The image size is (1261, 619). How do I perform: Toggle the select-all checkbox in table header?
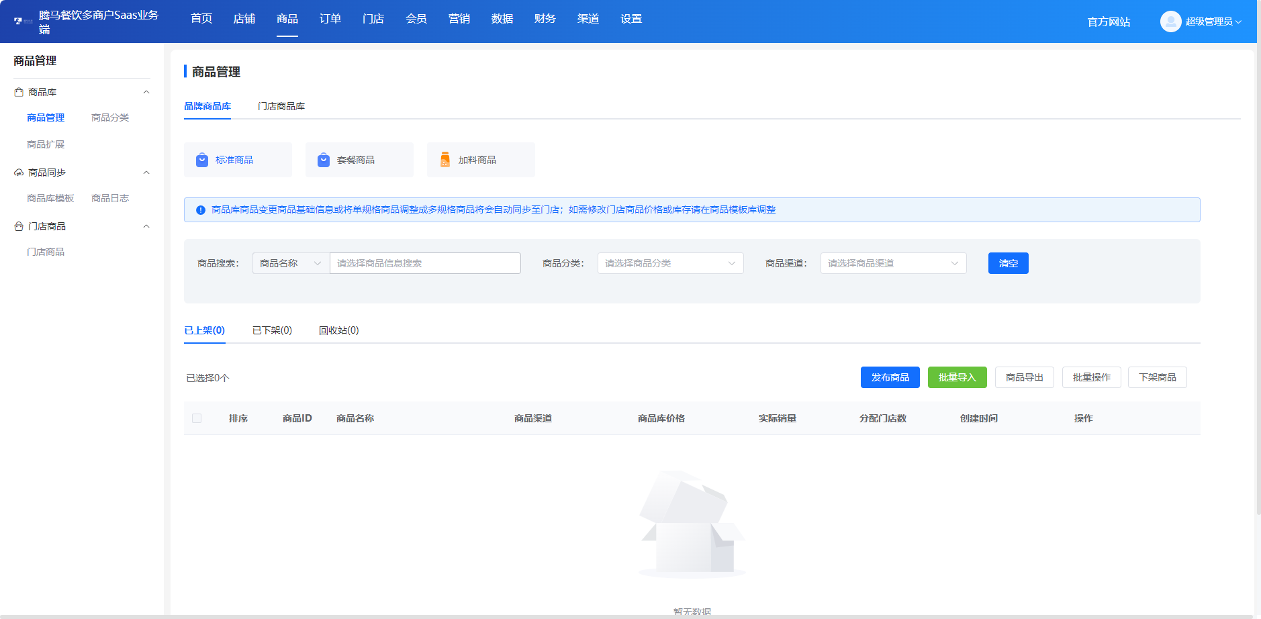(x=197, y=418)
